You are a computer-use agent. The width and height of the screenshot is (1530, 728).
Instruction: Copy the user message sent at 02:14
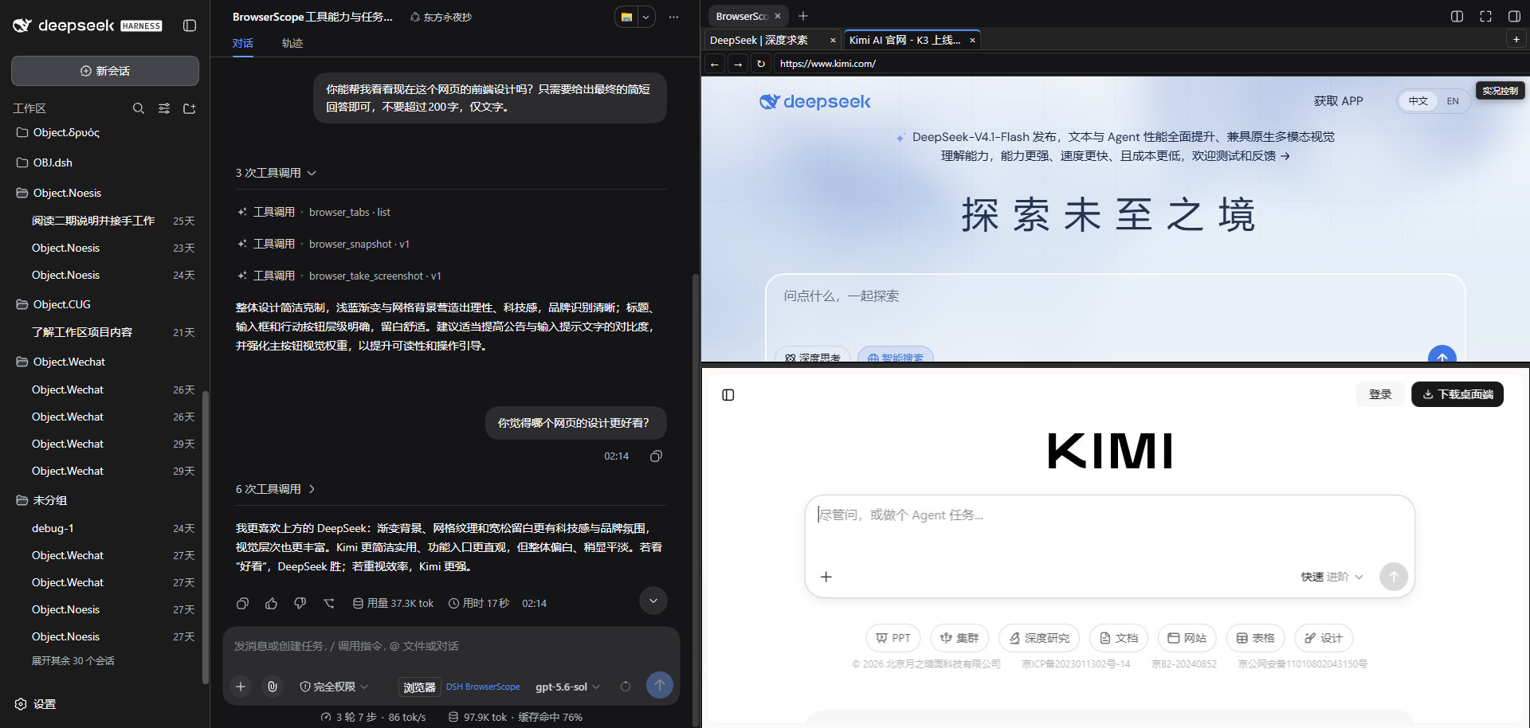pos(656,456)
